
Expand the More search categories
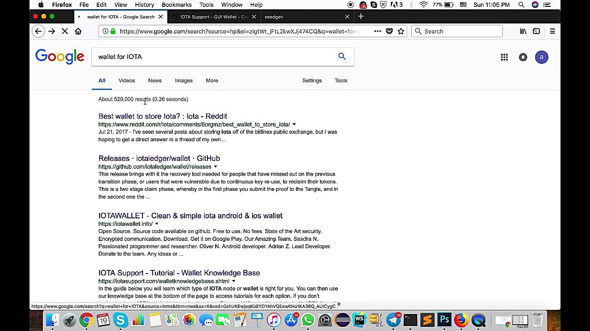[x=212, y=80]
